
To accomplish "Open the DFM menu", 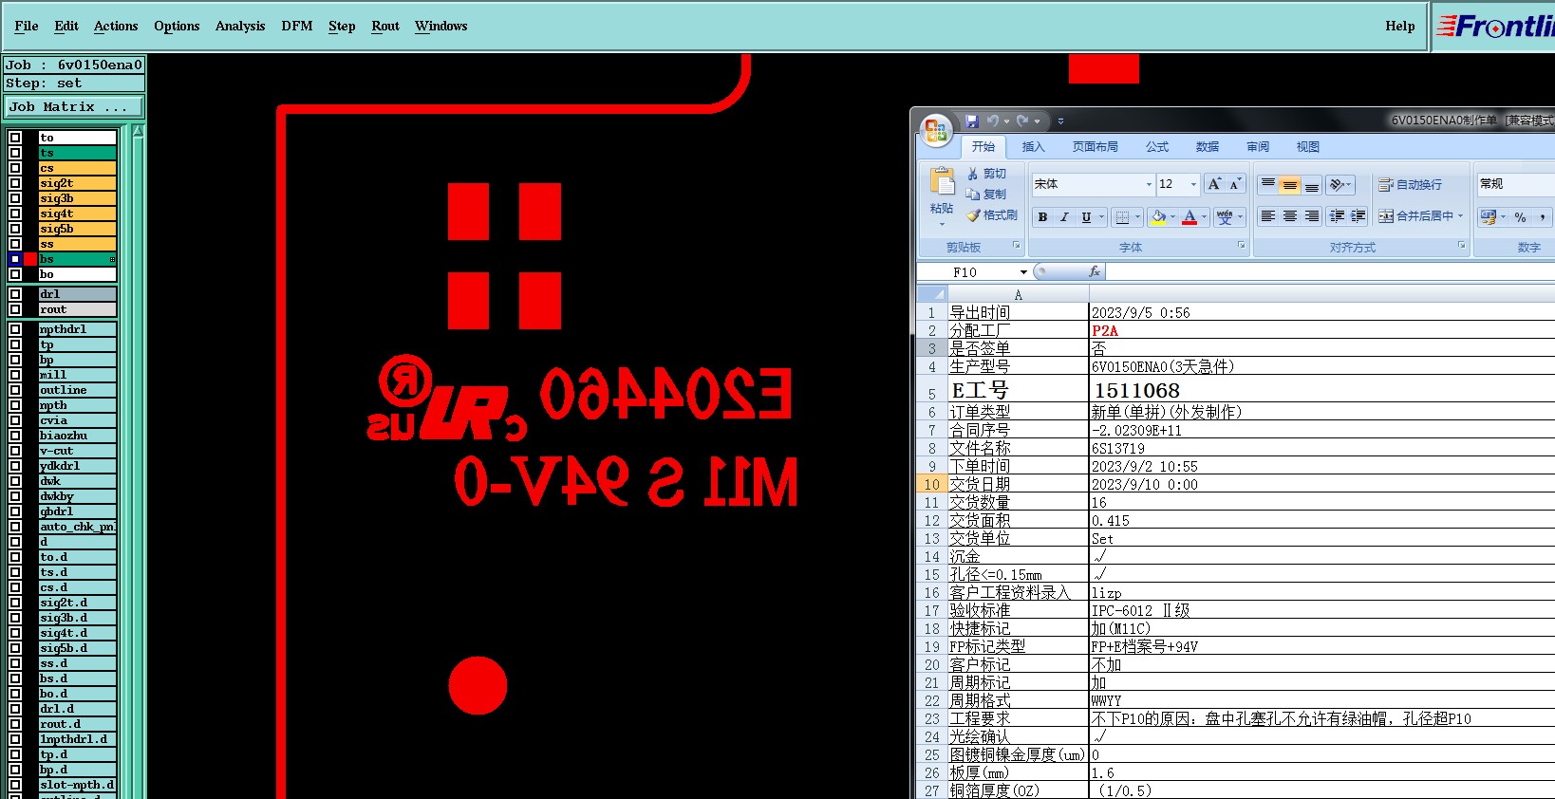I will (x=297, y=26).
